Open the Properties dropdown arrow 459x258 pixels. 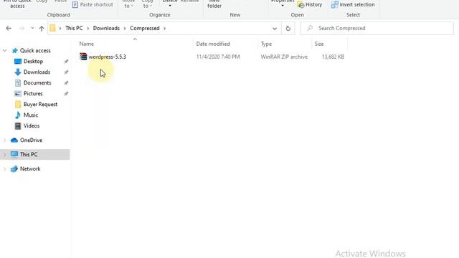(x=283, y=6)
